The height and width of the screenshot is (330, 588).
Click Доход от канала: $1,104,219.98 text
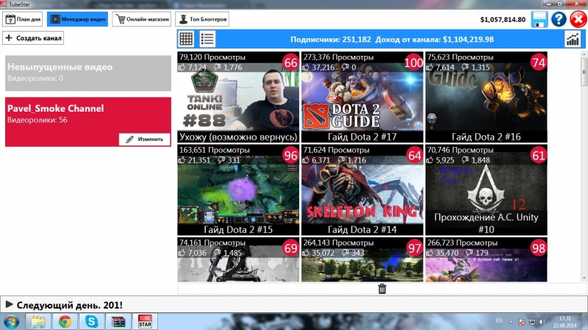pos(434,40)
